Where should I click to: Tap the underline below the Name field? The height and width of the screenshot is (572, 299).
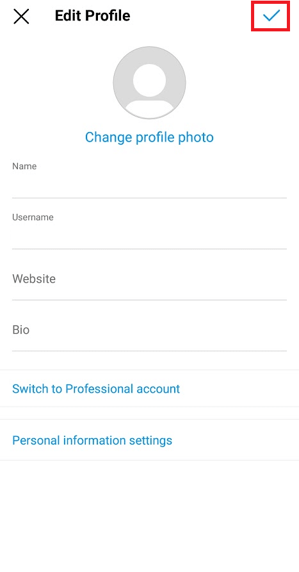[x=150, y=198]
